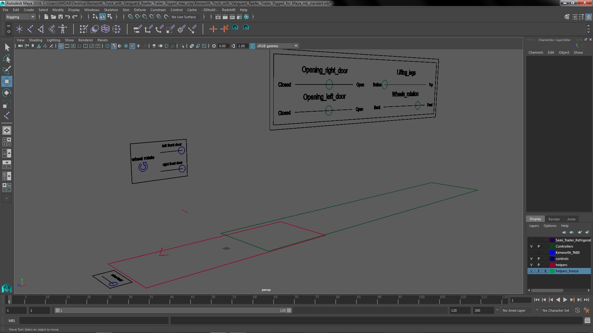The image size is (593, 333).
Task: Toggle visibility V box of Controllers layer
Action: click(x=531, y=246)
